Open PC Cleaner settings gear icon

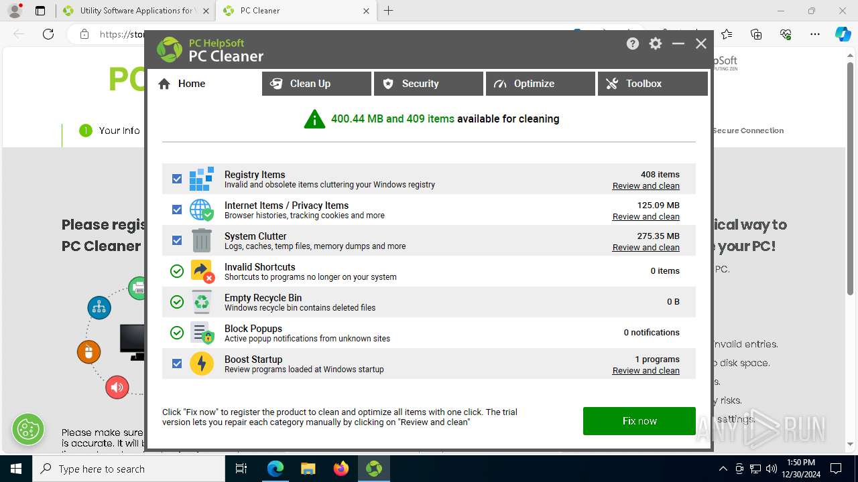pos(656,44)
